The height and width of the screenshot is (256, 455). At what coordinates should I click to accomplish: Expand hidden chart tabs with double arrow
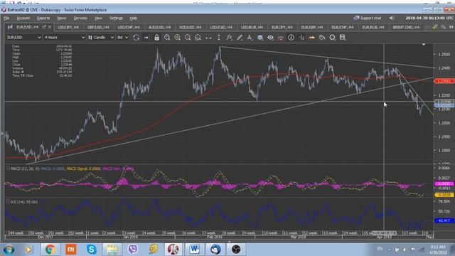pyautogui.click(x=451, y=27)
